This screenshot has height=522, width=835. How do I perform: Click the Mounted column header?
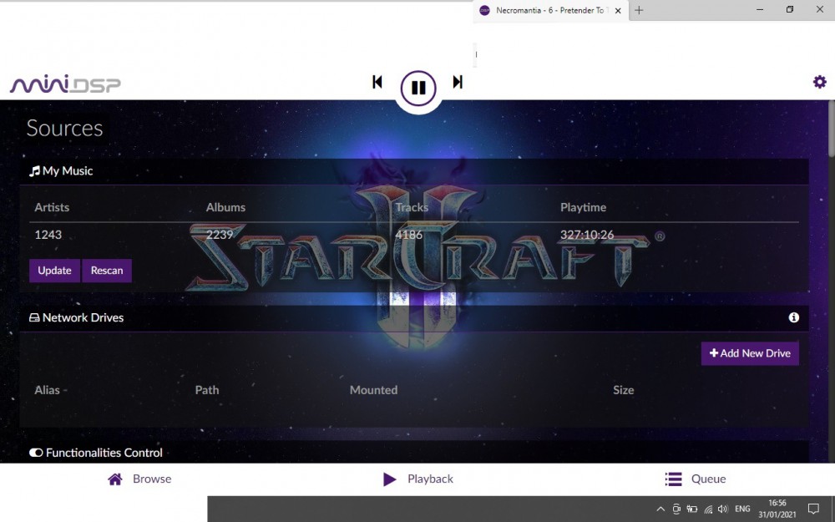373,390
